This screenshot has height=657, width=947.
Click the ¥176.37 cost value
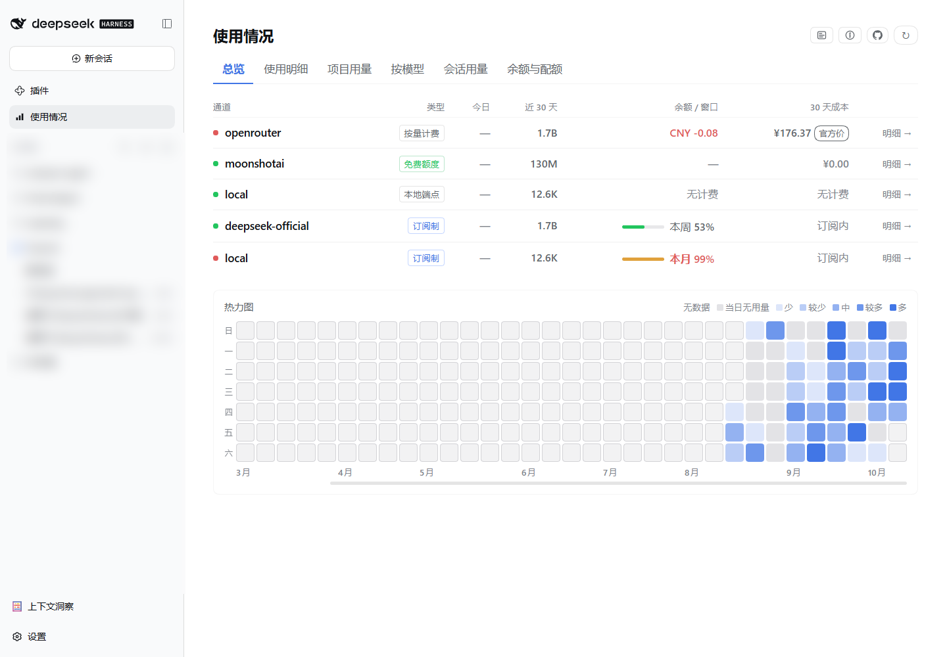coord(792,133)
